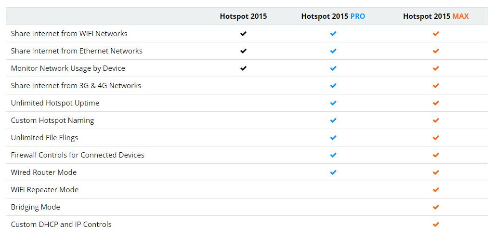
Task: Select the Hotspot 2015 PRO column header
Action: [333, 16]
